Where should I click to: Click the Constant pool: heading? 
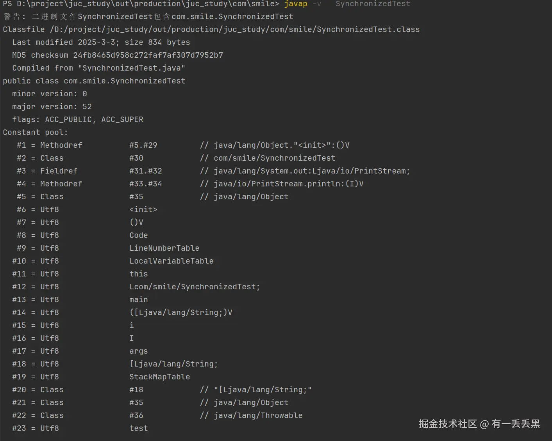[35, 133]
